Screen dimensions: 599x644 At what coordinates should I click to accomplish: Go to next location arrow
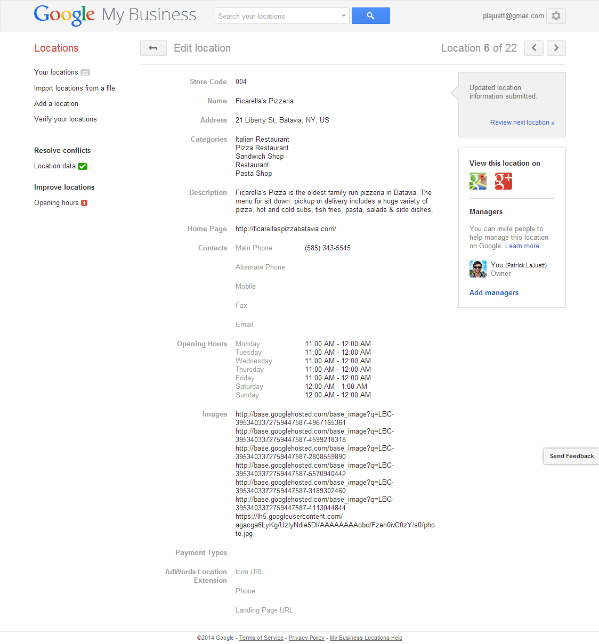[556, 48]
